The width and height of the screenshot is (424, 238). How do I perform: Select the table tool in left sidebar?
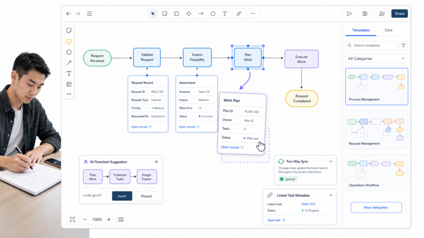click(x=69, y=84)
